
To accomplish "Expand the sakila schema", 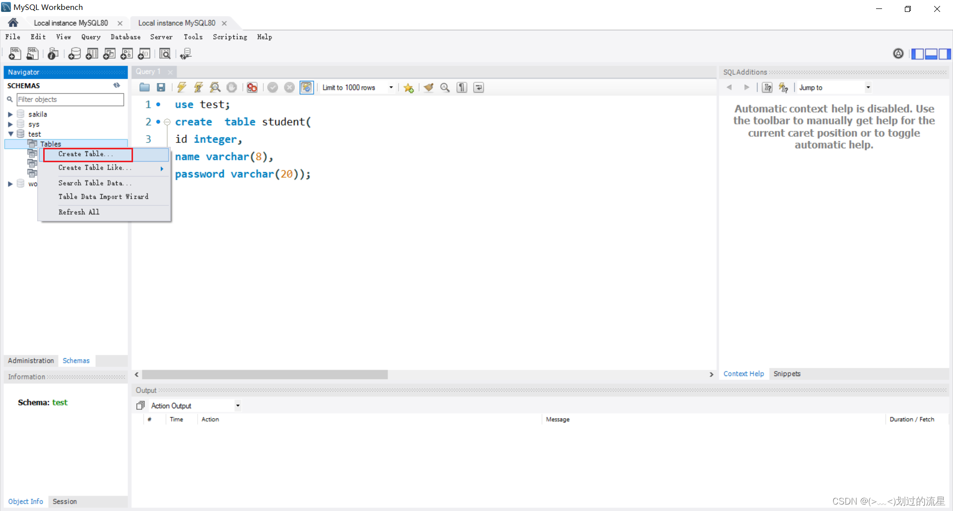I will pyautogui.click(x=10, y=114).
